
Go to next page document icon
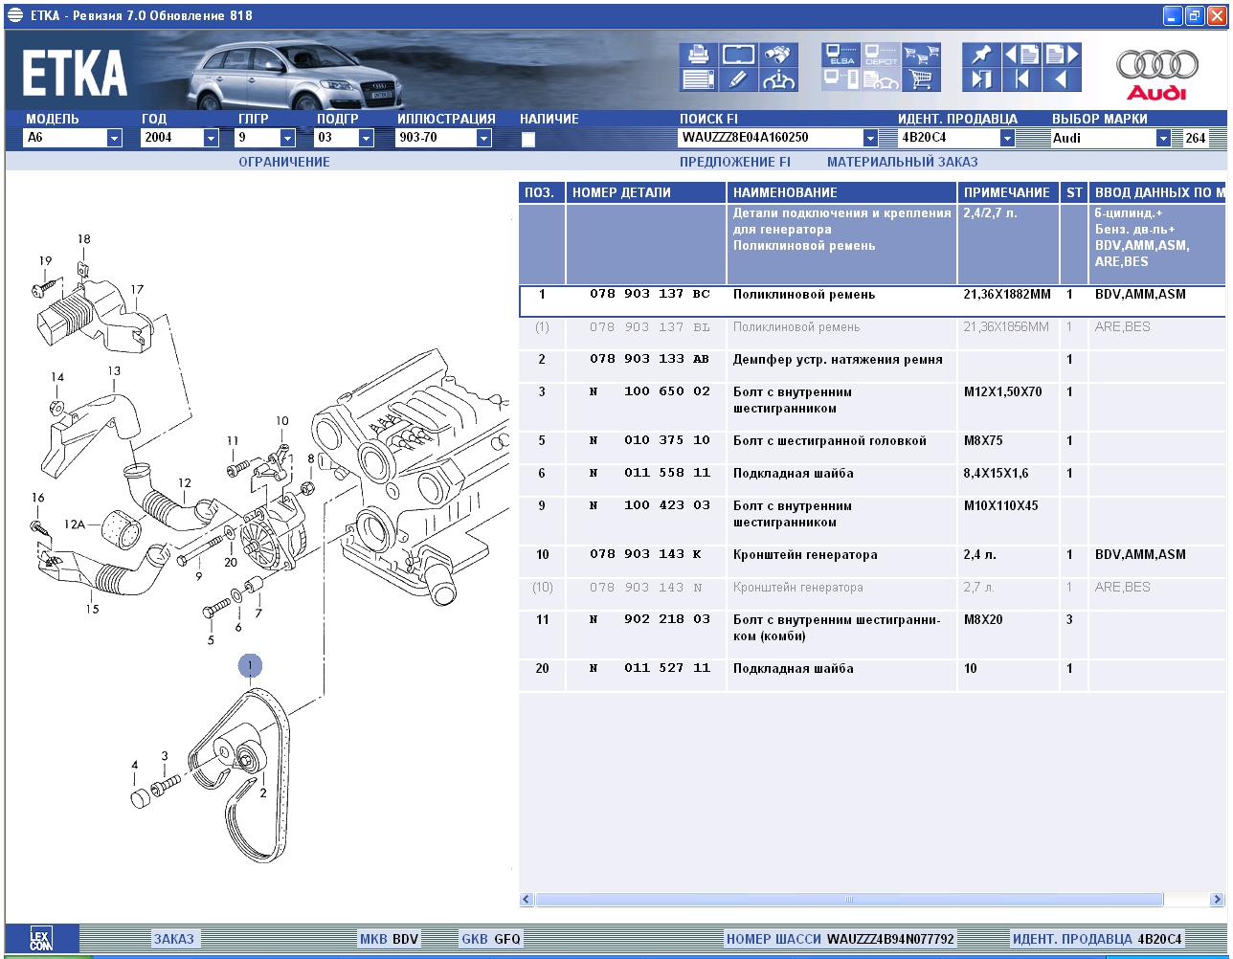(x=1062, y=55)
